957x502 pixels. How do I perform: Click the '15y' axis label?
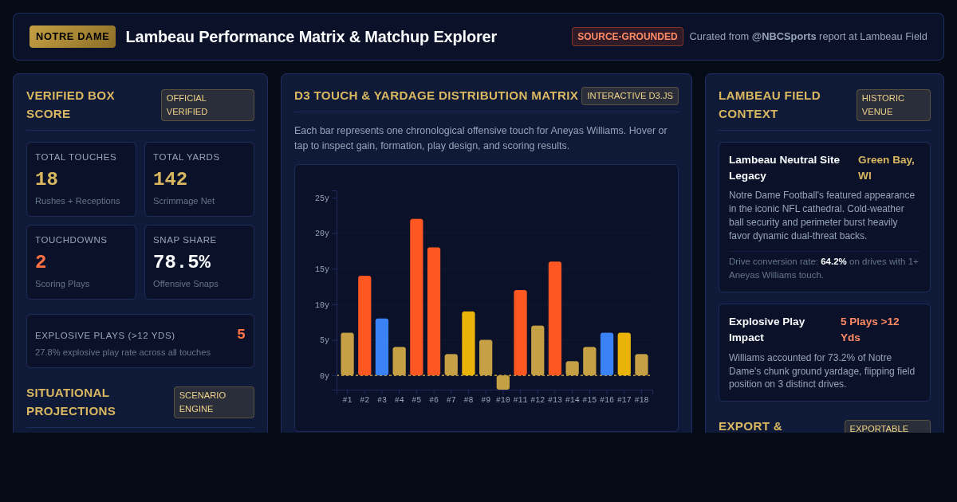click(322, 269)
